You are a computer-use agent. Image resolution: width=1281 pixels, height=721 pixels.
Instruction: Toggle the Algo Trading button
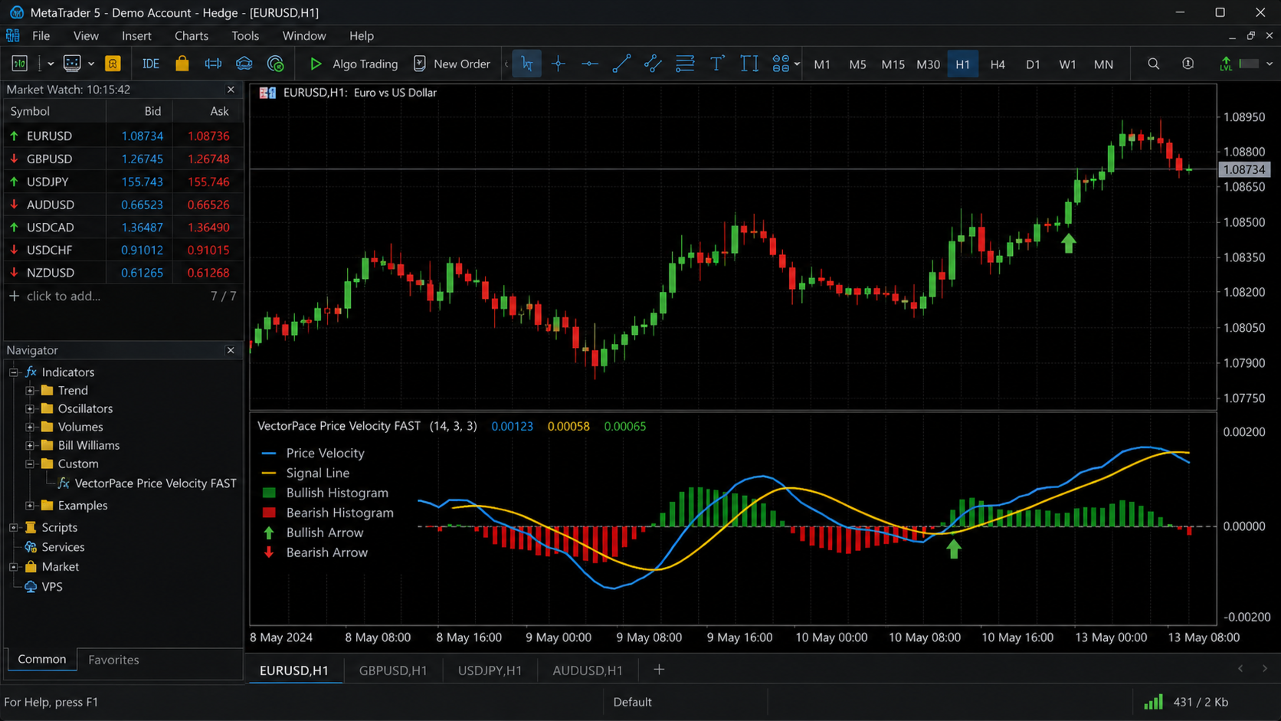353,64
